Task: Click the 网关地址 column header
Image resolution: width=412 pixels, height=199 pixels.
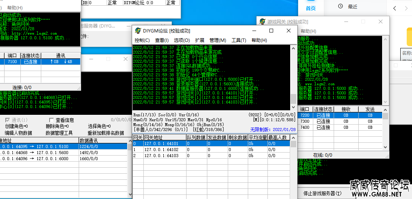Action: click(x=165, y=138)
